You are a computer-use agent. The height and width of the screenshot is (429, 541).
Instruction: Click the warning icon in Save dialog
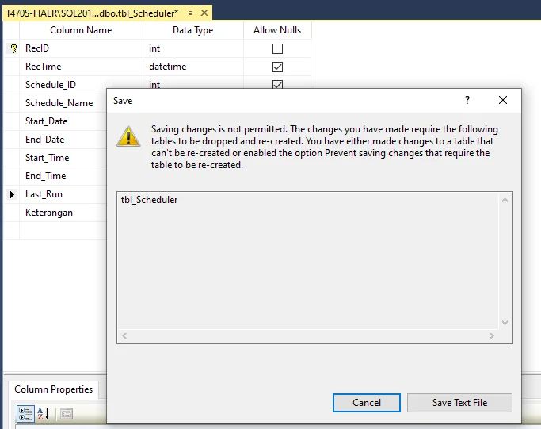128,136
